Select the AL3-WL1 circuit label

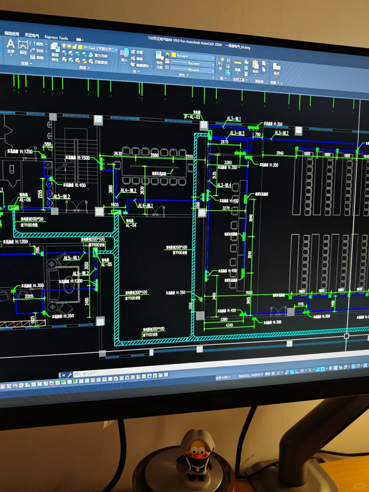point(234,119)
